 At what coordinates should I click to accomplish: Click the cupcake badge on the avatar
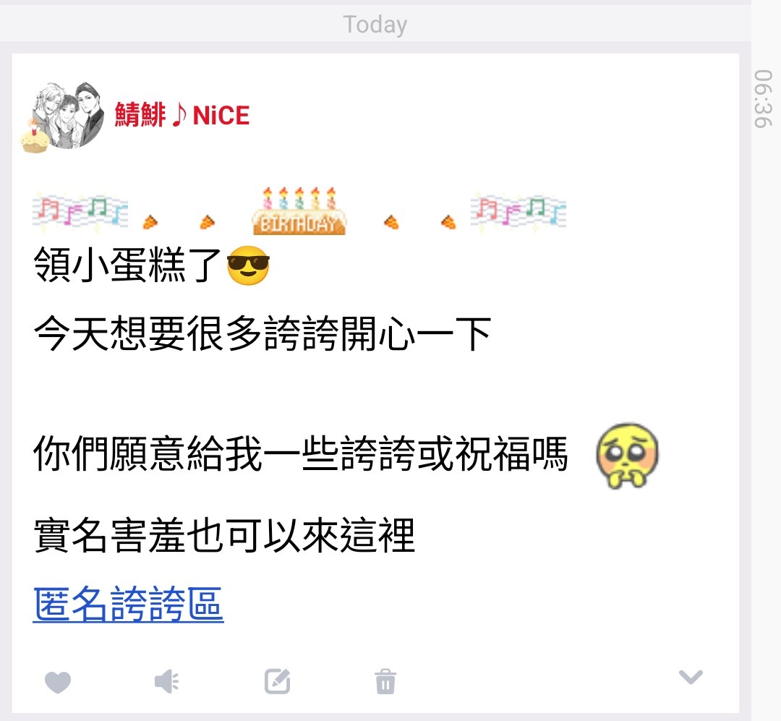point(35,137)
